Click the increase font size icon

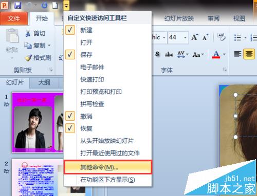pos(195,37)
